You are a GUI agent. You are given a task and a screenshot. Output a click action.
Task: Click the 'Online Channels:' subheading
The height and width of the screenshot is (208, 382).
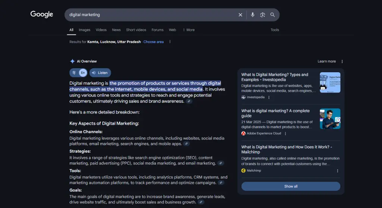coord(86,132)
